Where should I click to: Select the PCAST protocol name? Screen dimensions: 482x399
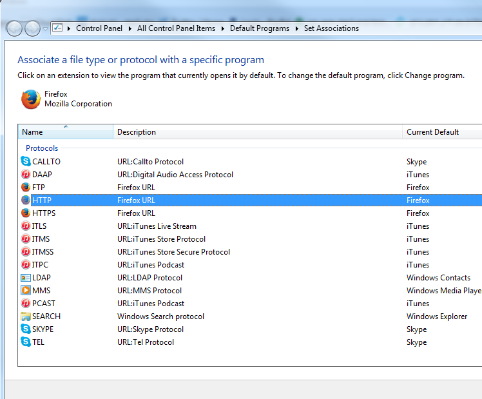(x=44, y=304)
